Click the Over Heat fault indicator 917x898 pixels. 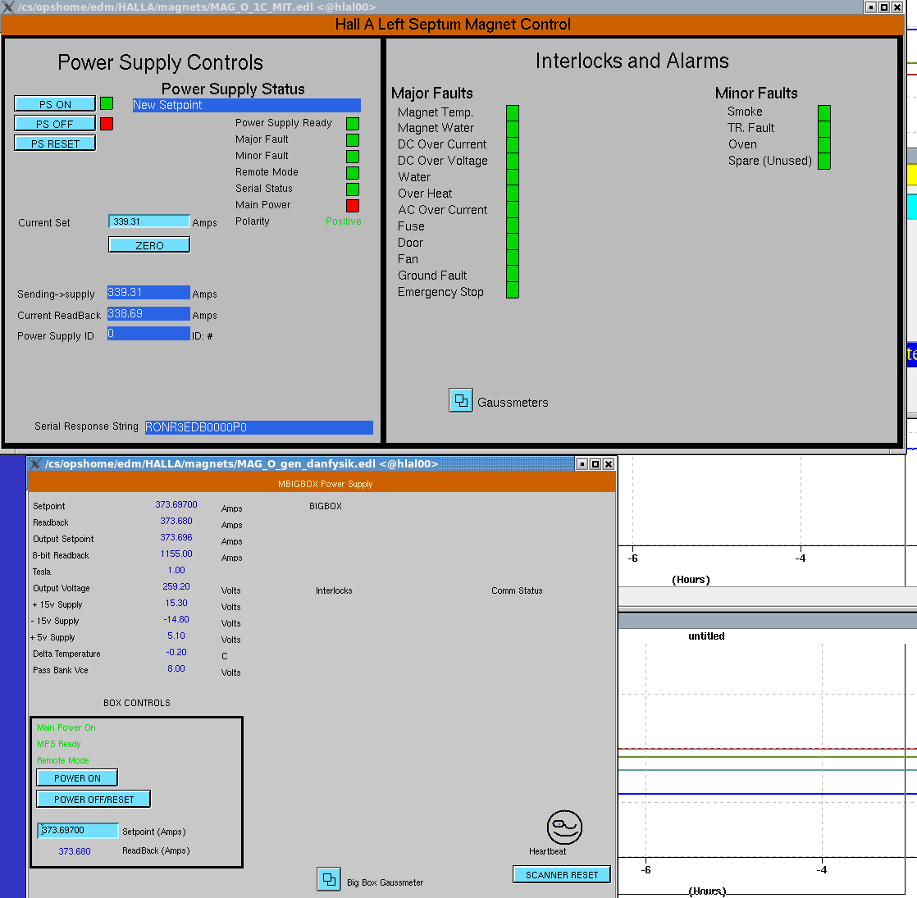513,194
